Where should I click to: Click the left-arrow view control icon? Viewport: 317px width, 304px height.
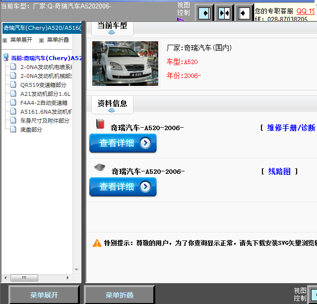244,13
